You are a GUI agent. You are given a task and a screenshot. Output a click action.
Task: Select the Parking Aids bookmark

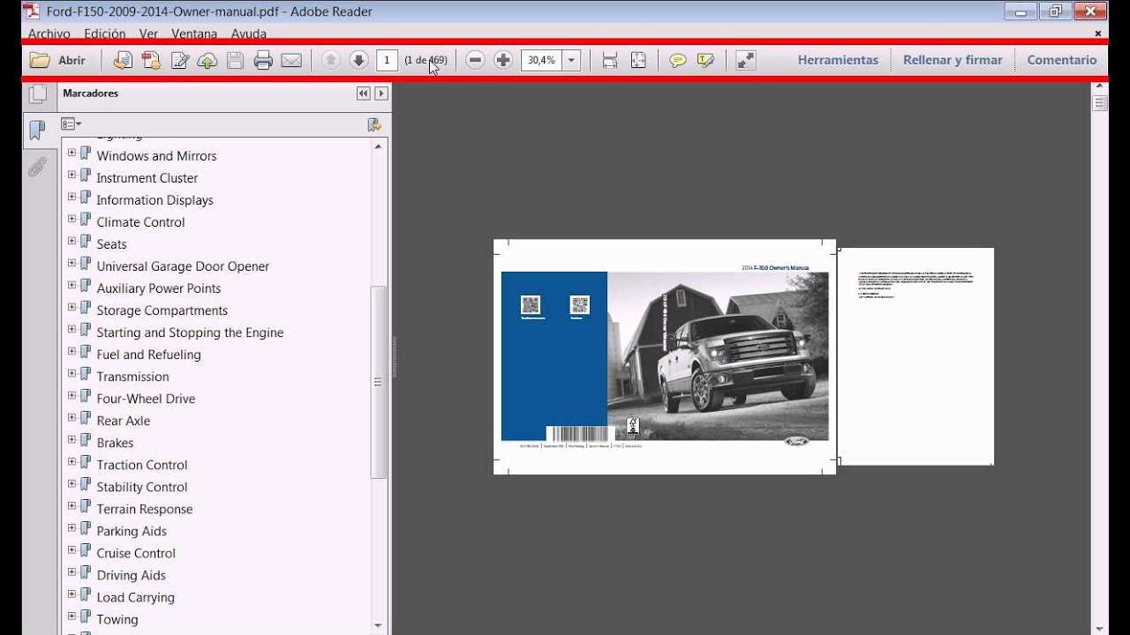[x=132, y=531]
